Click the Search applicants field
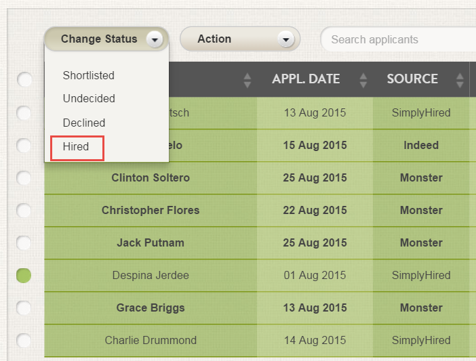The image size is (476, 361). pyautogui.click(x=400, y=40)
